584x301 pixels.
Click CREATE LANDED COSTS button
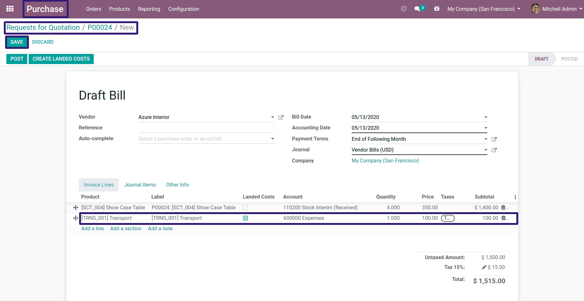point(61,59)
